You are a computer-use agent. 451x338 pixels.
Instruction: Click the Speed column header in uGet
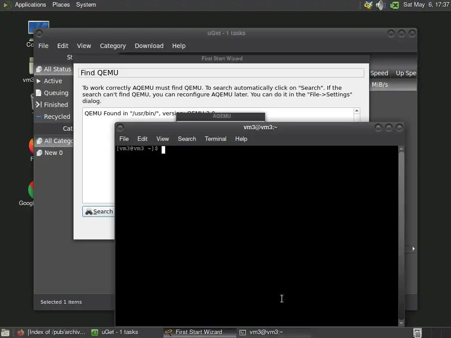click(379, 73)
